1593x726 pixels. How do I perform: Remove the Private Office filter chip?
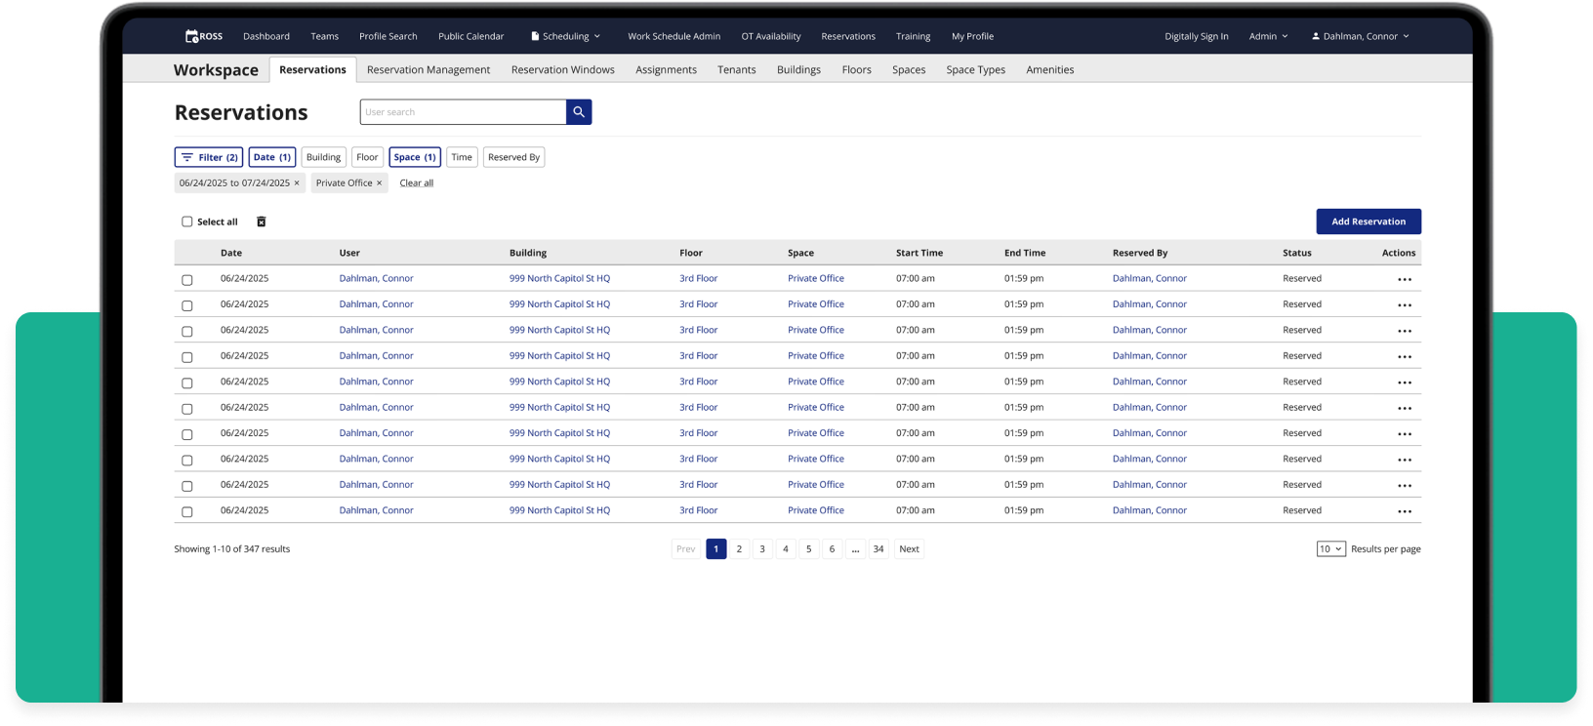point(380,183)
